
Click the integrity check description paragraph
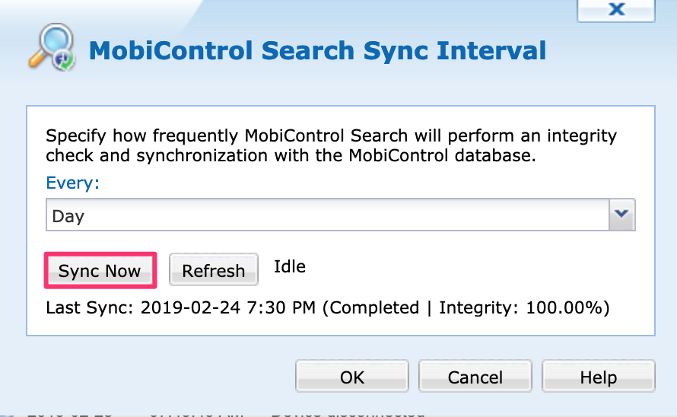click(332, 146)
